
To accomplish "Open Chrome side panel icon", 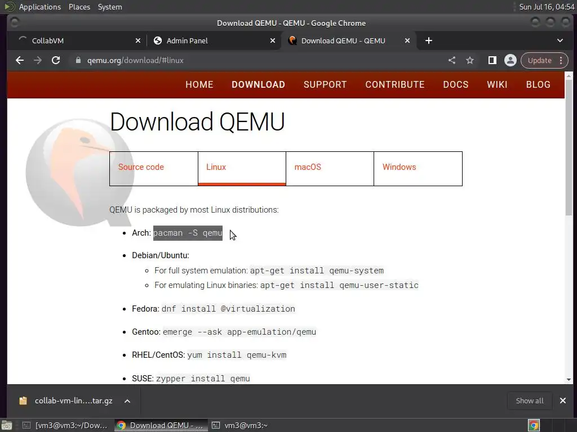I will (492, 60).
